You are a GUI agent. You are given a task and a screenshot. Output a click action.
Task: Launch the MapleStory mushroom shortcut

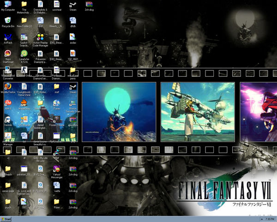24,105
